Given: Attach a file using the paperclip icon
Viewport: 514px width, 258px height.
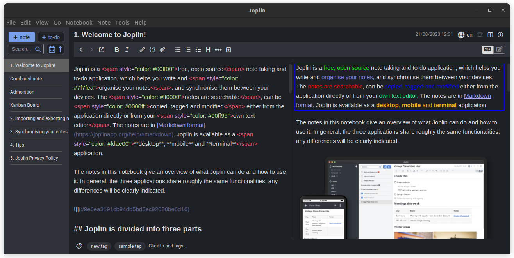Looking at the screenshot, I should 162,49.
